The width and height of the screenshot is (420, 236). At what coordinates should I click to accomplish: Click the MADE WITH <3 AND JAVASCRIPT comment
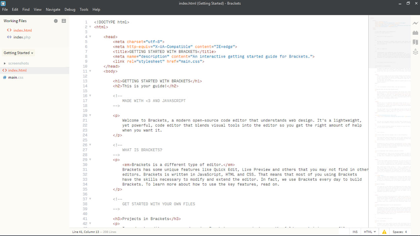click(154, 101)
